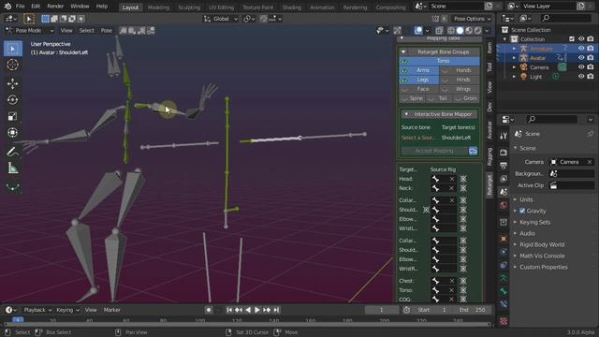Select the Measure tool
This screenshot has width=599, height=337.
point(12,168)
